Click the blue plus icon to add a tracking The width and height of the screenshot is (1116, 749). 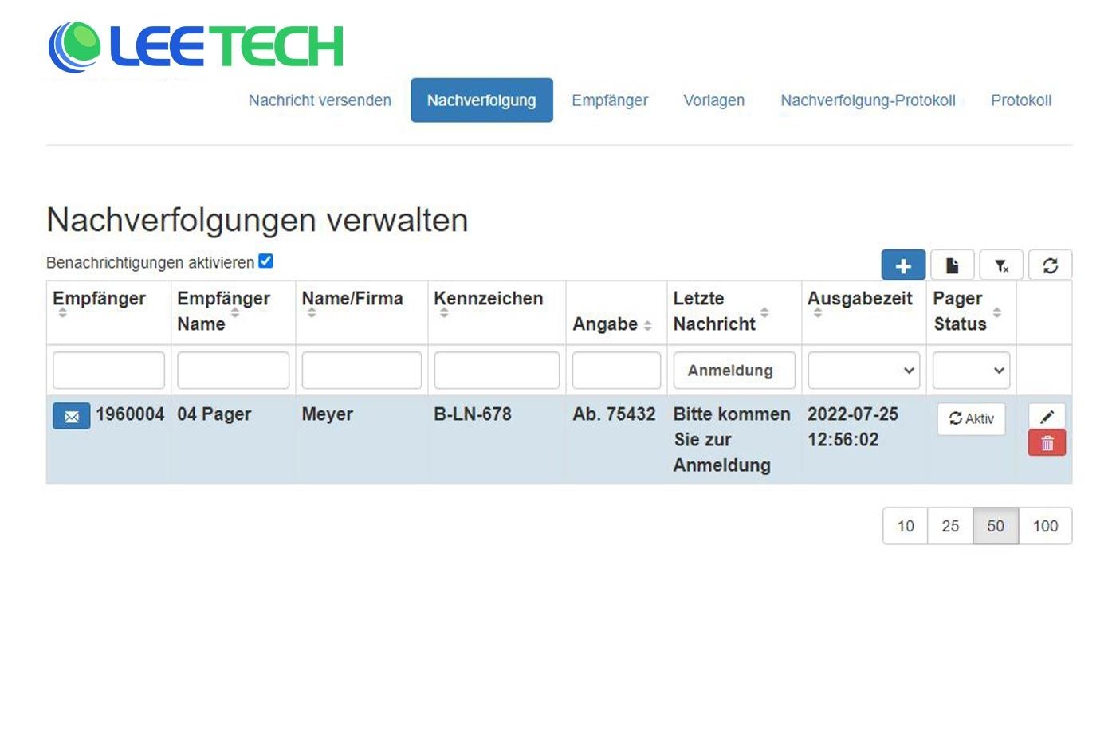(902, 265)
